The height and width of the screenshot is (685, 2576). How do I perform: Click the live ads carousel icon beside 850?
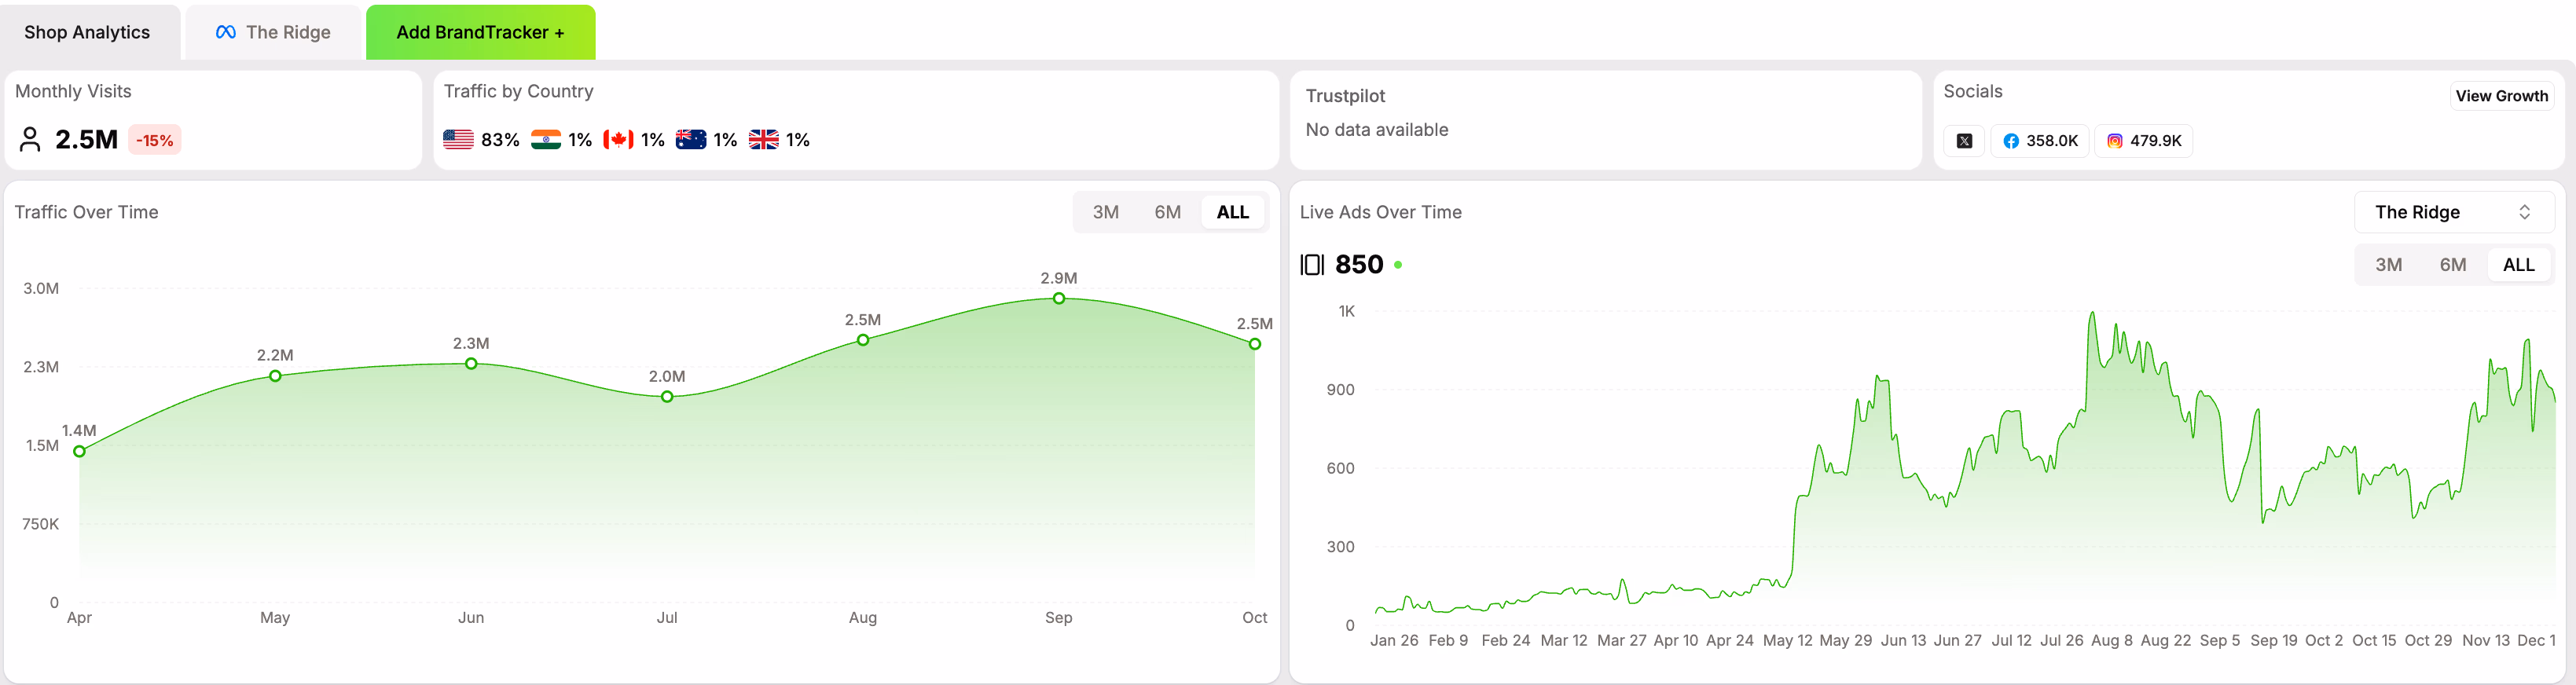coord(1312,265)
